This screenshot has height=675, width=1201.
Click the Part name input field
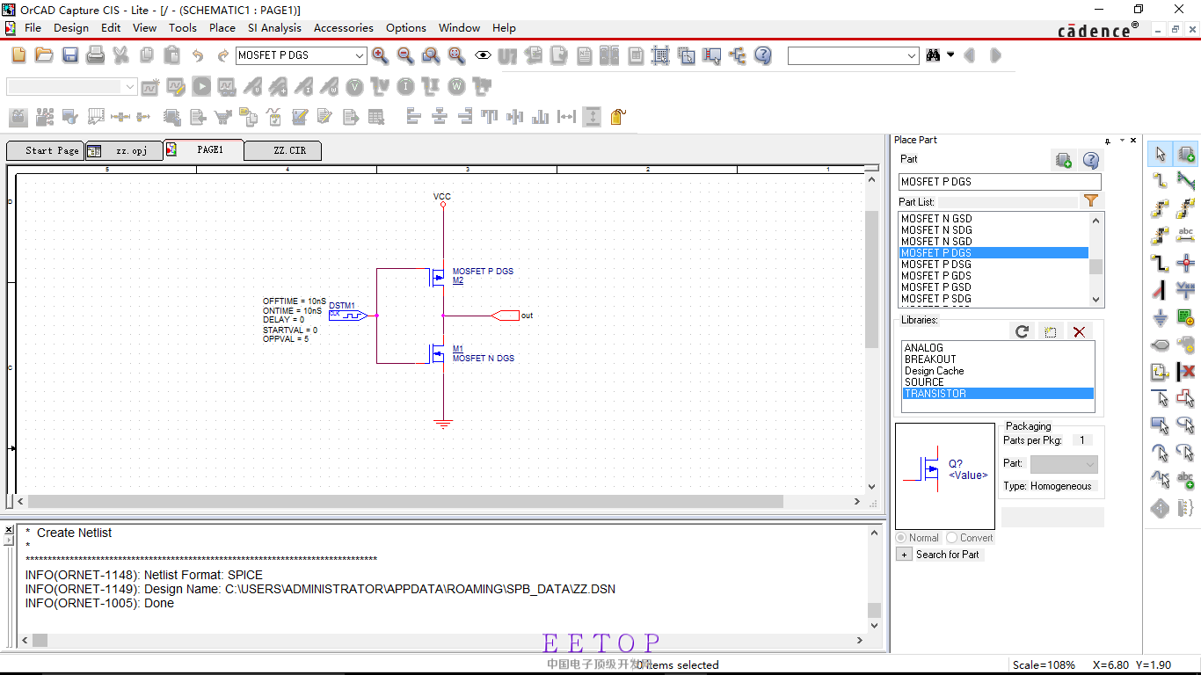coord(999,182)
